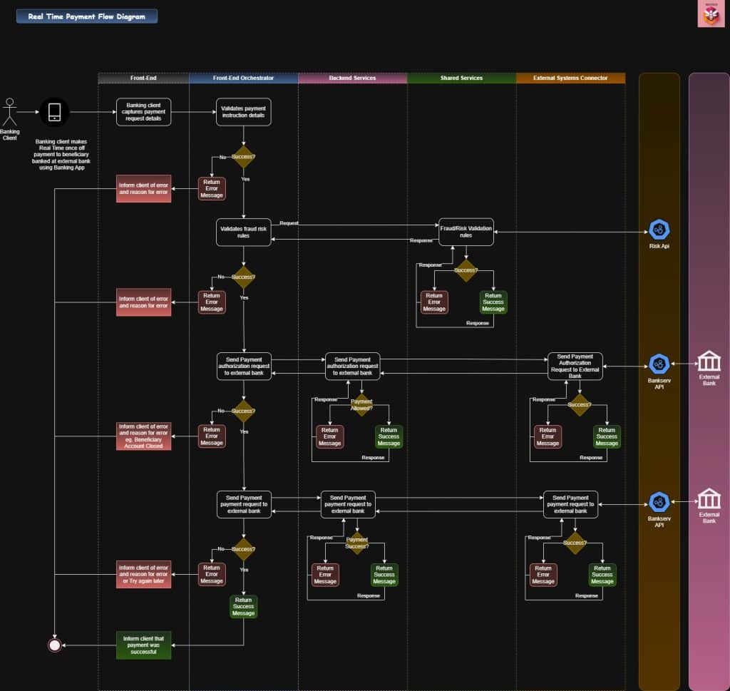Viewport: 730px width, 691px height.
Task: Select the green payment was successful box
Action: [x=143, y=645]
